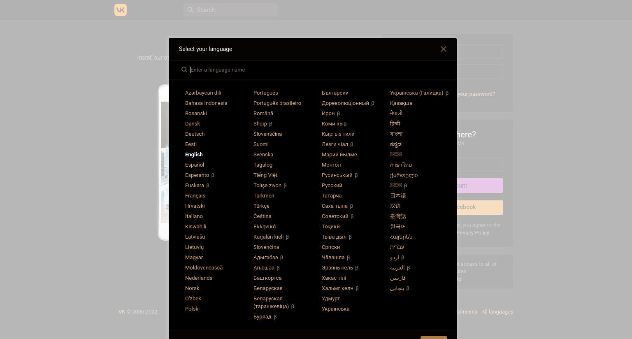Screen dimensions: 632x339
Task: Choose Kiswahili language
Action: point(196,227)
